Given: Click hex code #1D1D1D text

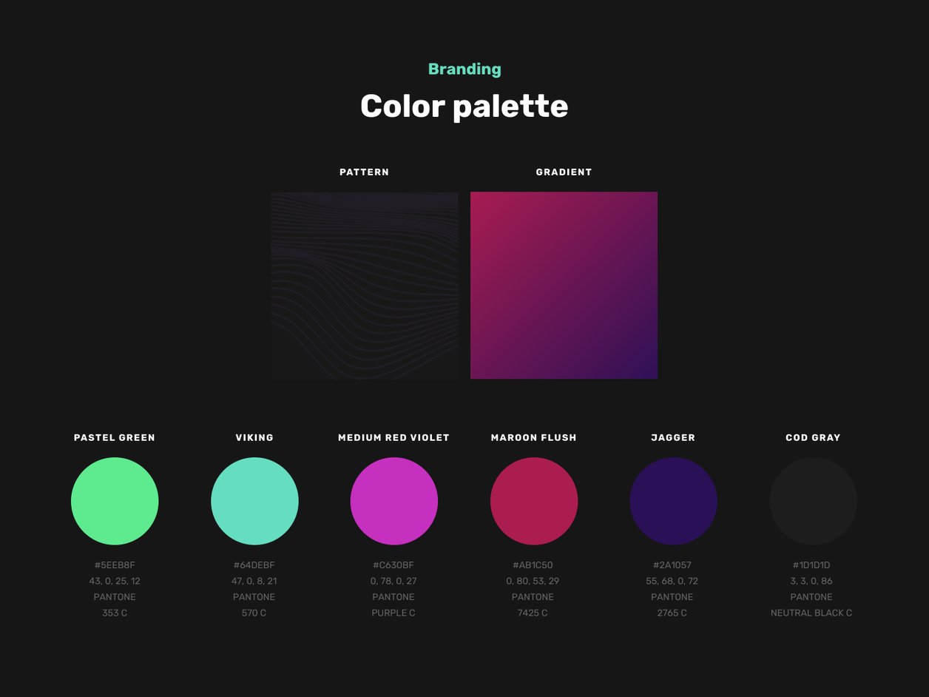Looking at the screenshot, I should pos(811,565).
